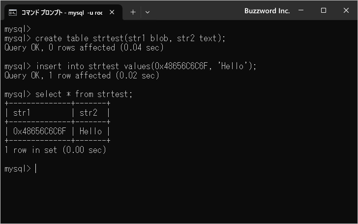Click 'Query OK, 1 row affected' output
Screen dimensions: 358x224
tap(82, 75)
